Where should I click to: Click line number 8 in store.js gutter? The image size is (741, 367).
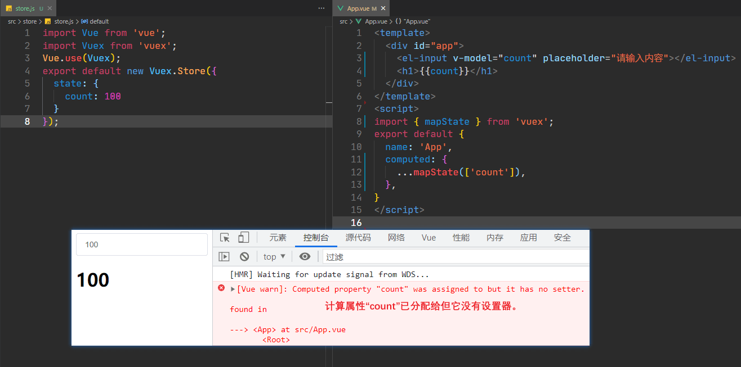click(28, 121)
